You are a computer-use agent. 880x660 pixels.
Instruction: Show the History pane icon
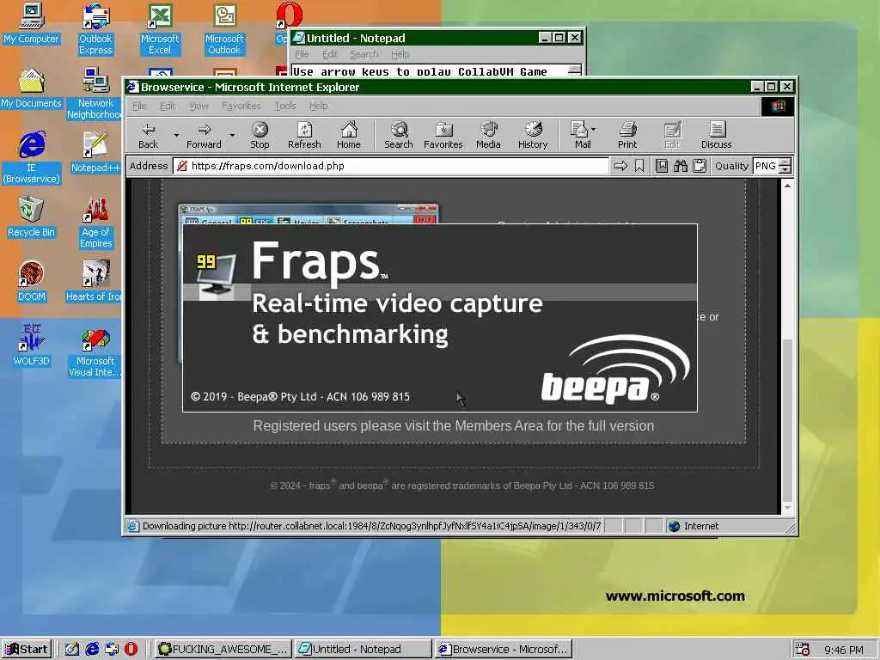533,136
